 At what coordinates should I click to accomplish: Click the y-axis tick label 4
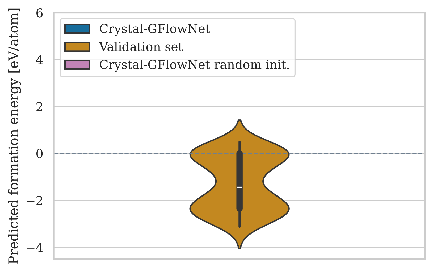click(40, 60)
